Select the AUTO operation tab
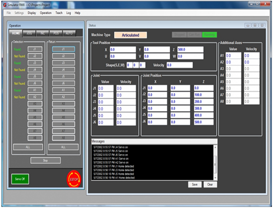The image size is (273, 208). (x=69, y=33)
